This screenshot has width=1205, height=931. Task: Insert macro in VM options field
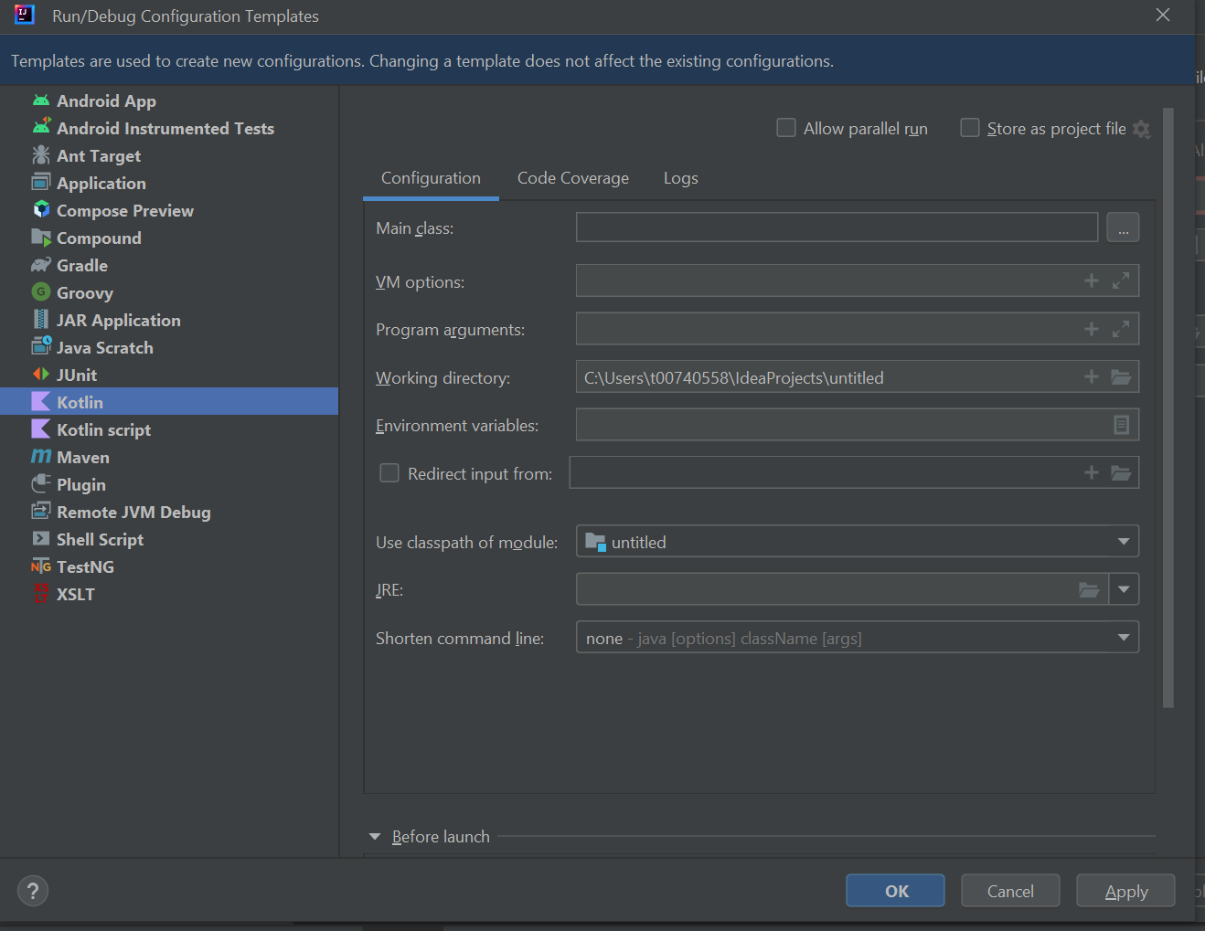[1092, 281]
